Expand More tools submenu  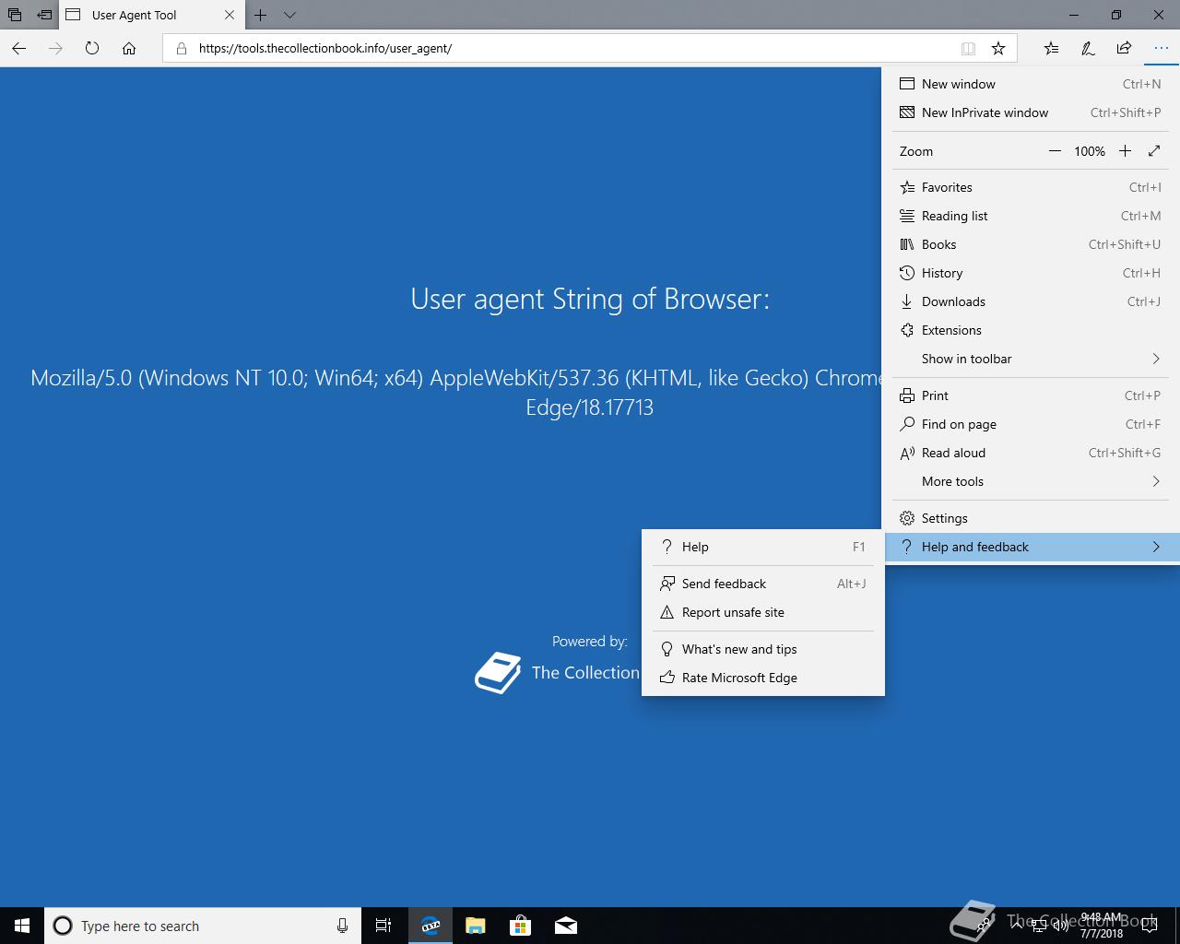click(1031, 481)
